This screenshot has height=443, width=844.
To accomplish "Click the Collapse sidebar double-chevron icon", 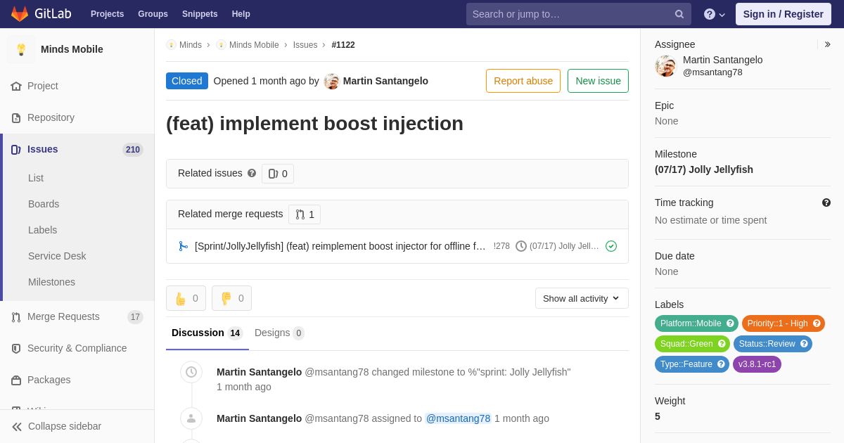I will [x=17, y=426].
